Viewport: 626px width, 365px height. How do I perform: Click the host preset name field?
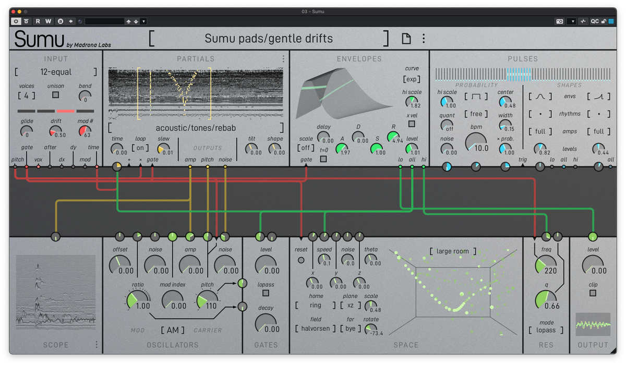[x=105, y=21]
